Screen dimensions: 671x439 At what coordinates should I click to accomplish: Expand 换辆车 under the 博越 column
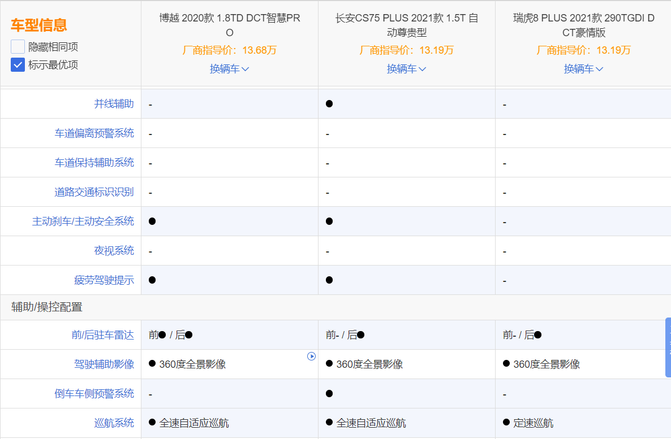229,69
